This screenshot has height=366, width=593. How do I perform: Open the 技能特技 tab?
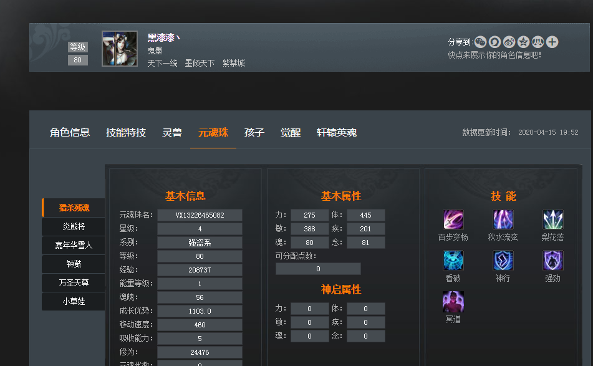point(126,132)
